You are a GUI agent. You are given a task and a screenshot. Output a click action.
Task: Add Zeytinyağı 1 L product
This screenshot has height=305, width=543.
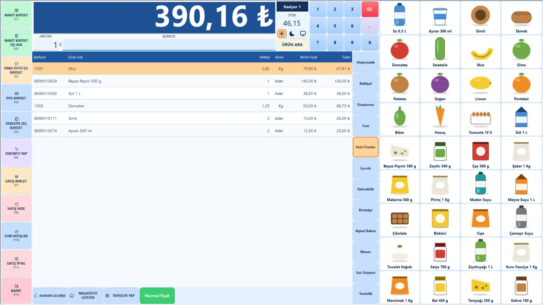pos(480,253)
